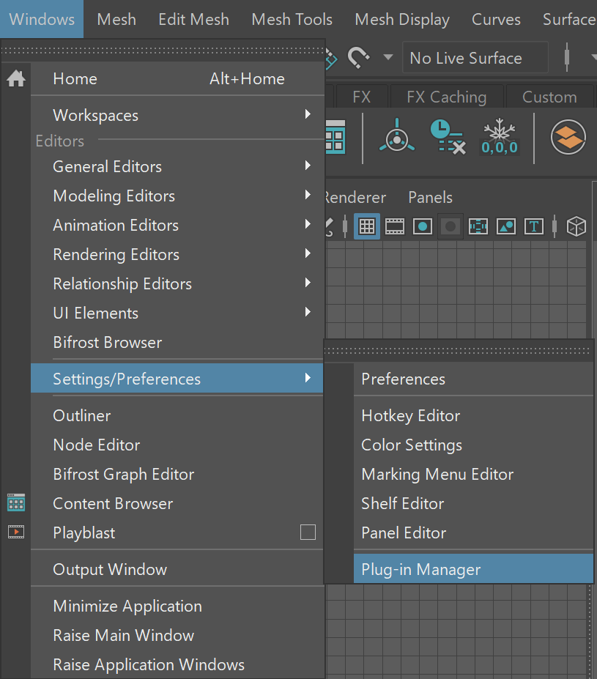The width and height of the screenshot is (597, 679).
Task: Toggle the Field Chart icon
Action: (478, 226)
